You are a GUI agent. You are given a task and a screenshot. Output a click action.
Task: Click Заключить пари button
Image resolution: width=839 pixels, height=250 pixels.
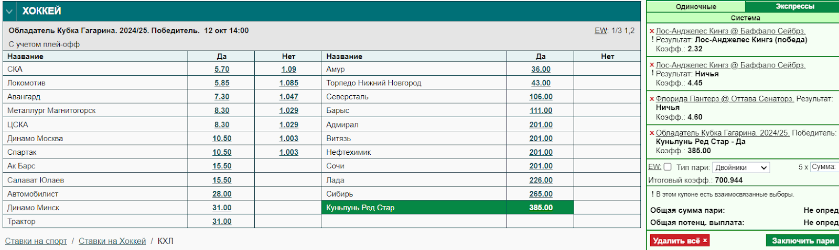coord(802,241)
